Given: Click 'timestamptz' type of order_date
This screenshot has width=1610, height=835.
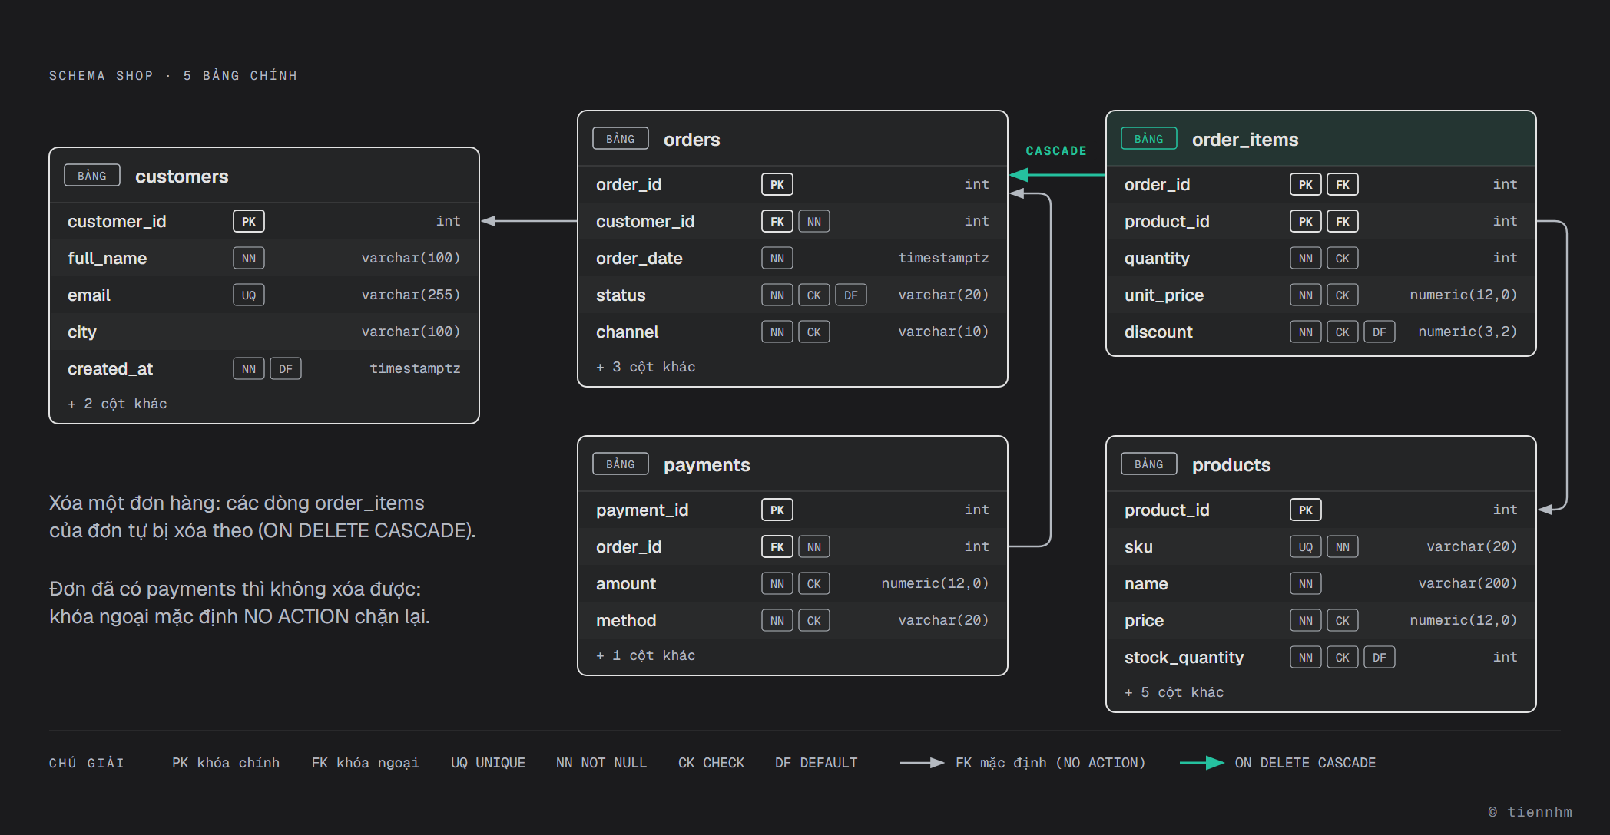Looking at the screenshot, I should coord(944,258).
